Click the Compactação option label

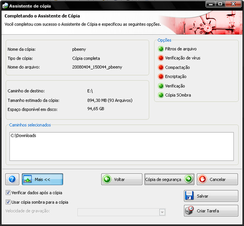pos(177,67)
